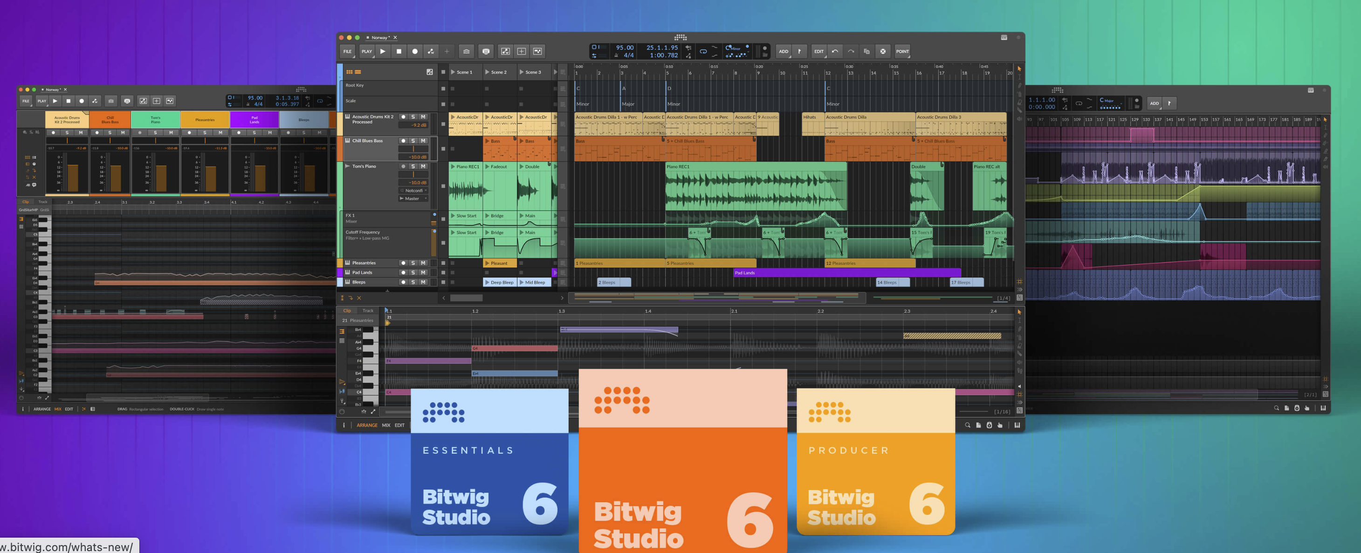The width and height of the screenshot is (1361, 553).
Task: Open Master output dropdown on Tom's Piano
Action: pyautogui.click(x=414, y=198)
